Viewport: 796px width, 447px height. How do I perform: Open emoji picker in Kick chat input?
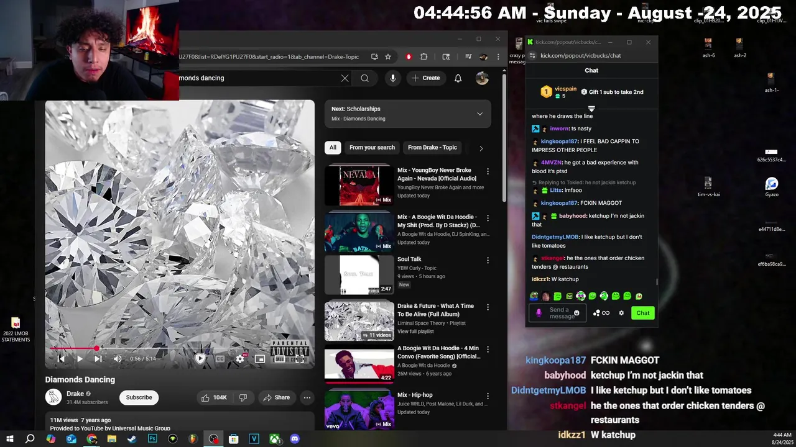pyautogui.click(x=576, y=313)
